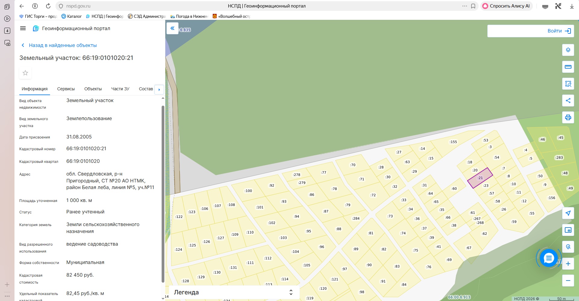The width and height of the screenshot is (579, 301).
Task: Open the chat support bubble
Action: pyautogui.click(x=549, y=258)
